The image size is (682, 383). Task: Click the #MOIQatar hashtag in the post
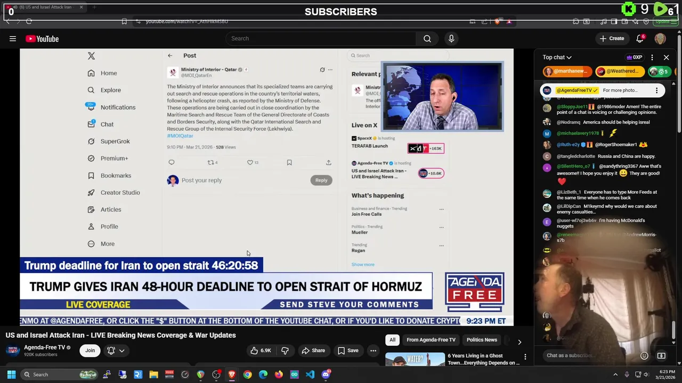click(180, 136)
